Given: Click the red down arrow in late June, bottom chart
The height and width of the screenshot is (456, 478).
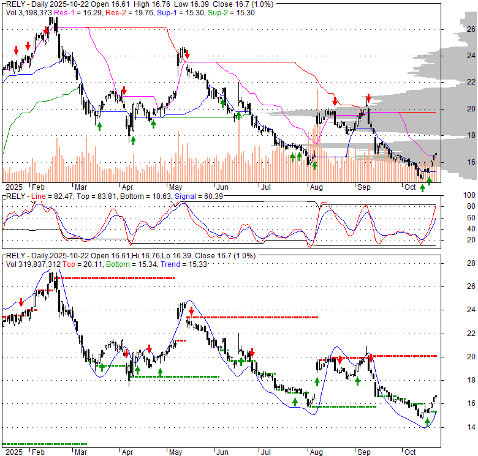Looking at the screenshot, I should [x=252, y=353].
